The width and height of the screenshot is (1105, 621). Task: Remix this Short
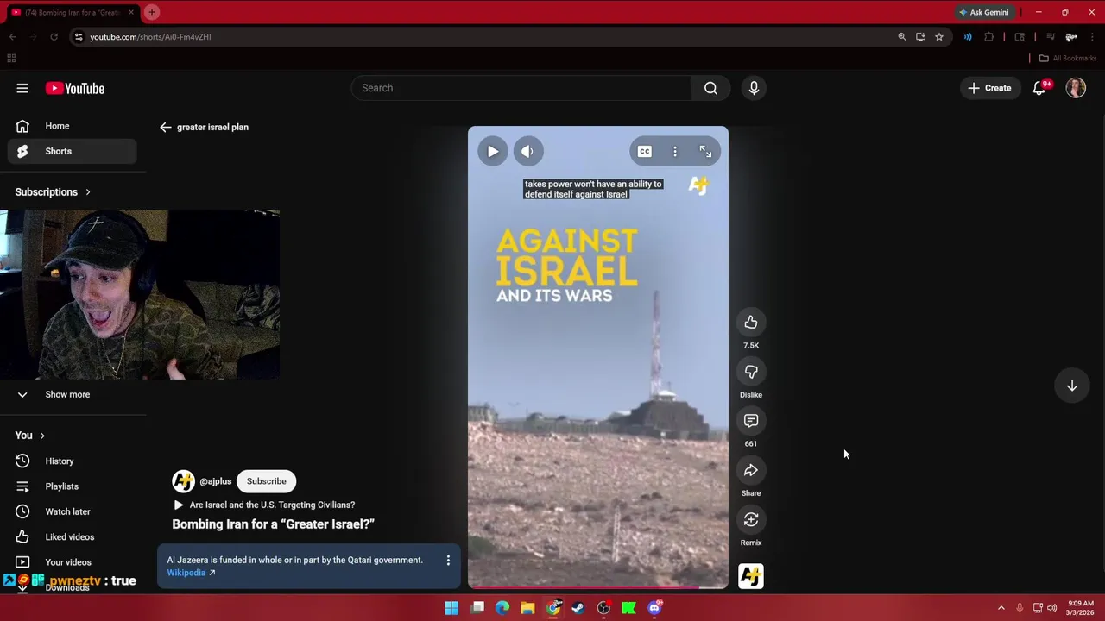[x=751, y=519]
